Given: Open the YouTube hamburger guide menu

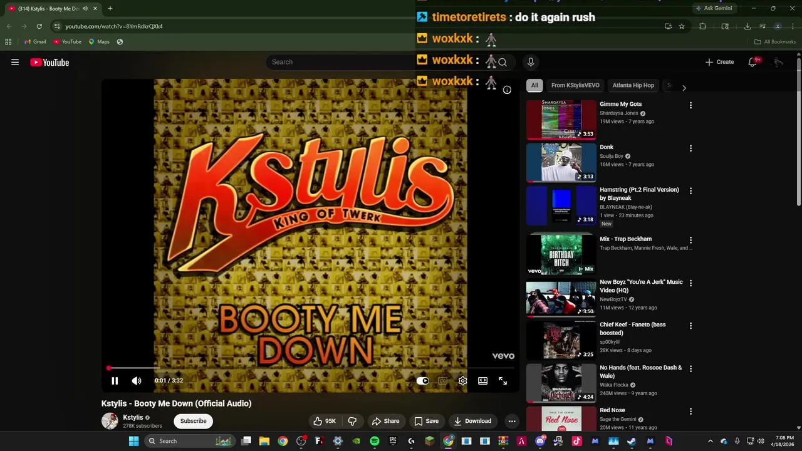Looking at the screenshot, I should click(15, 62).
